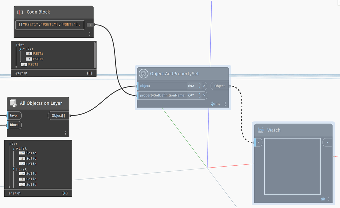Freeze the Watch node via its snowflake icon

pyautogui.click(x=323, y=199)
